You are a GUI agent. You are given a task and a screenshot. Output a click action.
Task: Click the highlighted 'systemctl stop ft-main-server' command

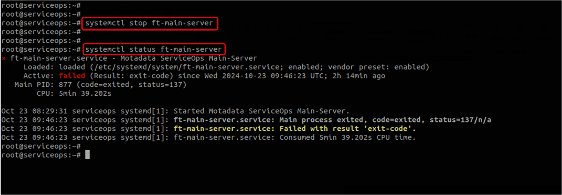point(149,23)
